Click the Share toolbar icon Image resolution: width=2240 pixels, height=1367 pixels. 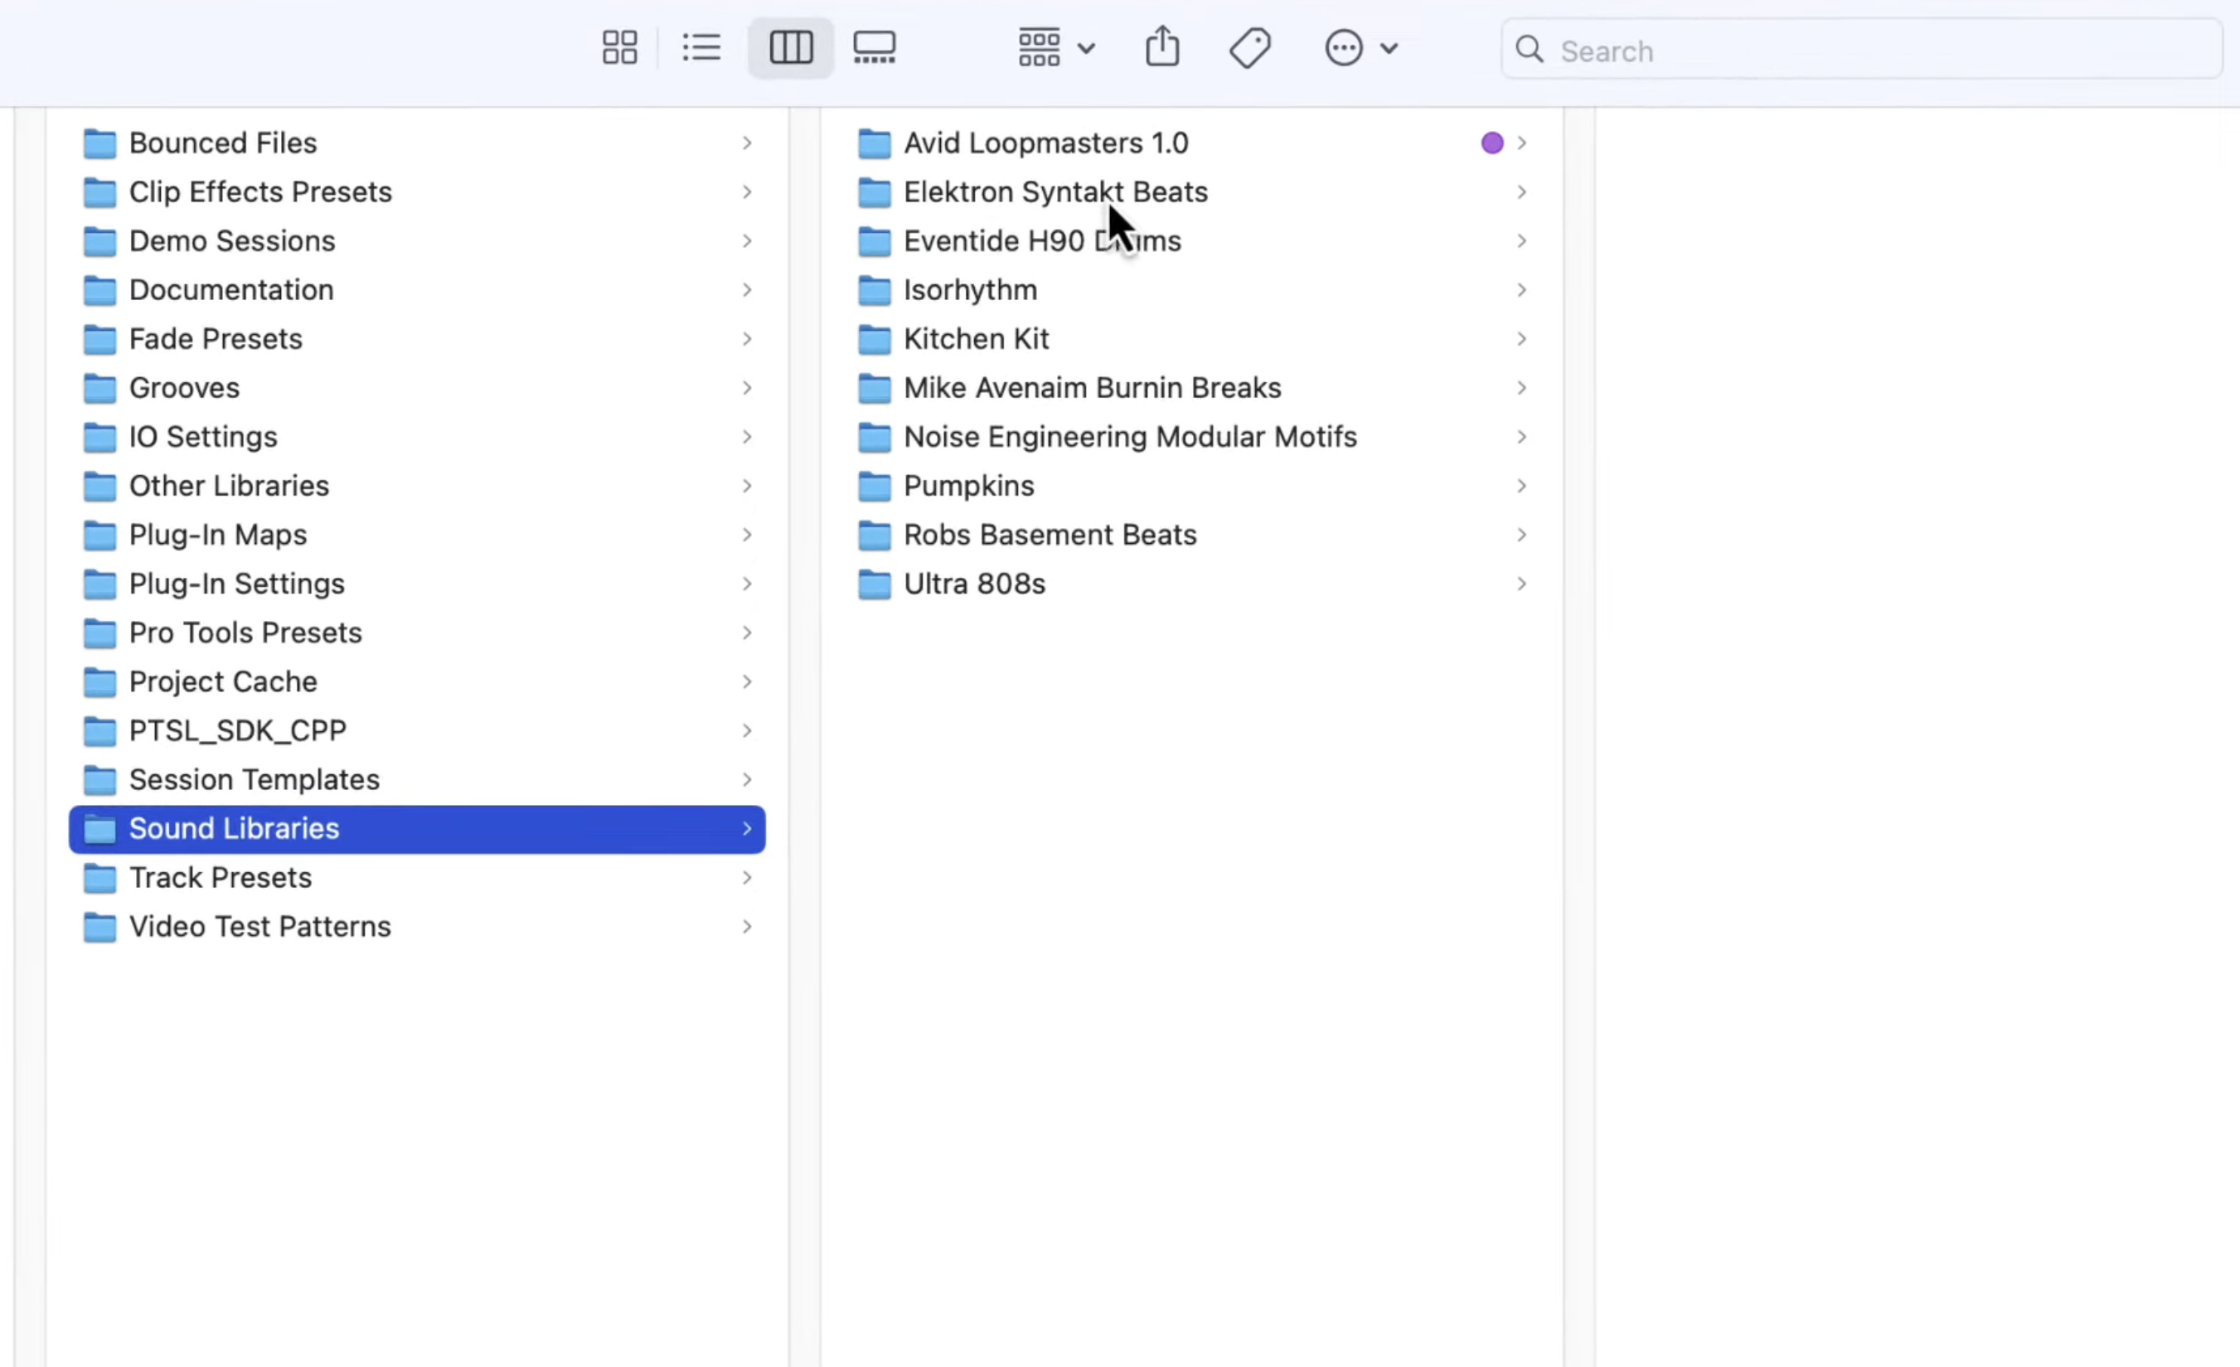[x=1161, y=47]
